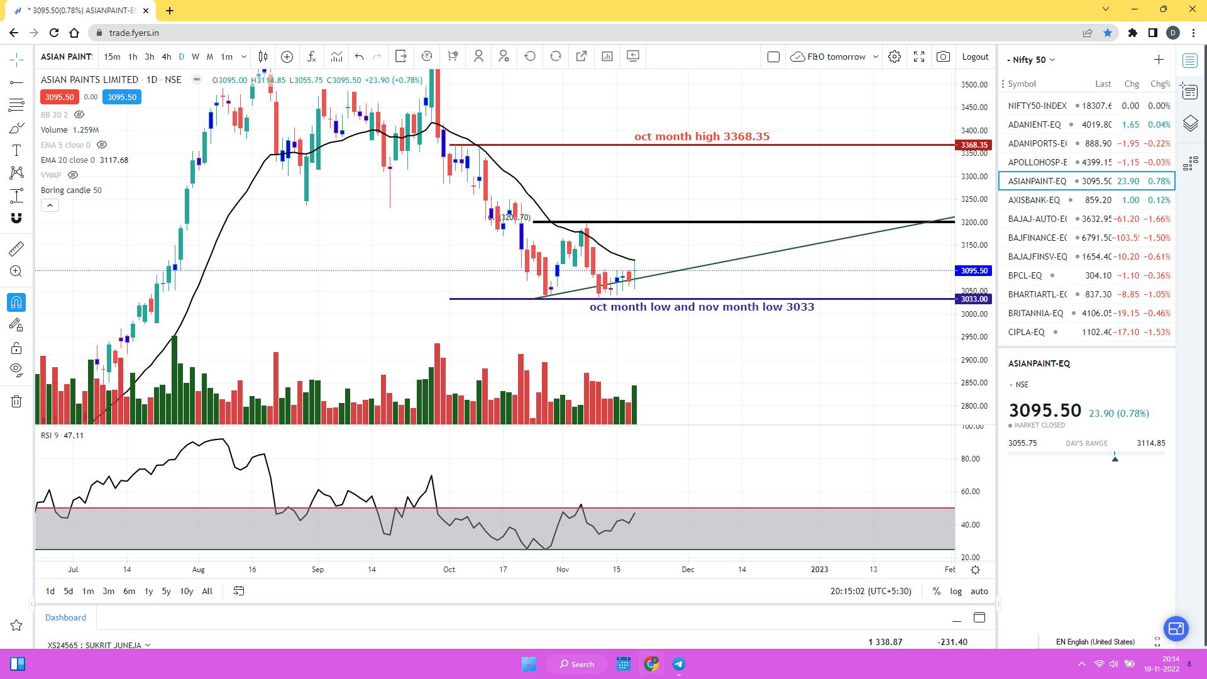Click the favorites star icon bottom left
The height and width of the screenshot is (679, 1207).
(x=16, y=625)
